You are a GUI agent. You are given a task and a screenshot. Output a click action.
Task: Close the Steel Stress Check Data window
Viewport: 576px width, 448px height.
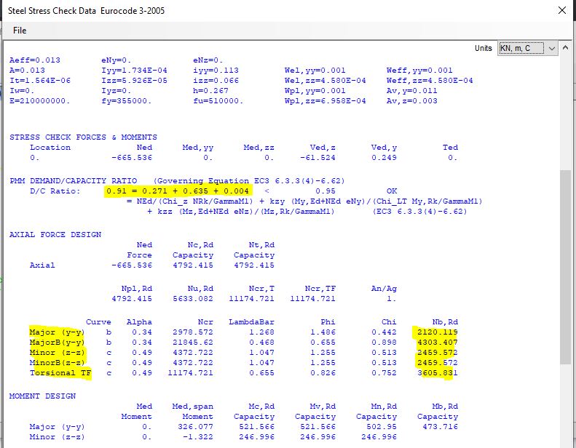pyautogui.click(x=562, y=10)
